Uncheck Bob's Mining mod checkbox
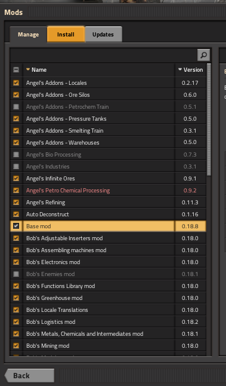The height and width of the screenshot is (386, 226). [x=16, y=345]
